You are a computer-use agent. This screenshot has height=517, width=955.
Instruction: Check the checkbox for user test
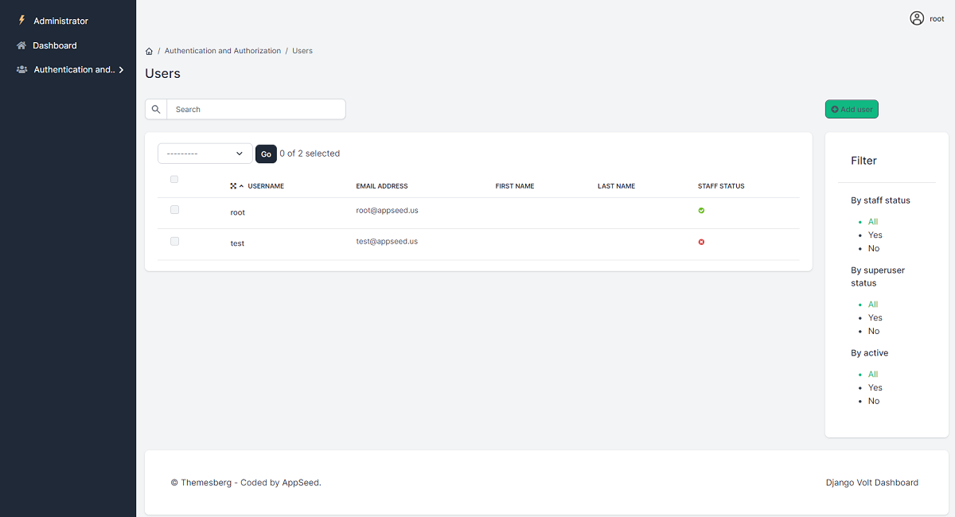point(174,241)
